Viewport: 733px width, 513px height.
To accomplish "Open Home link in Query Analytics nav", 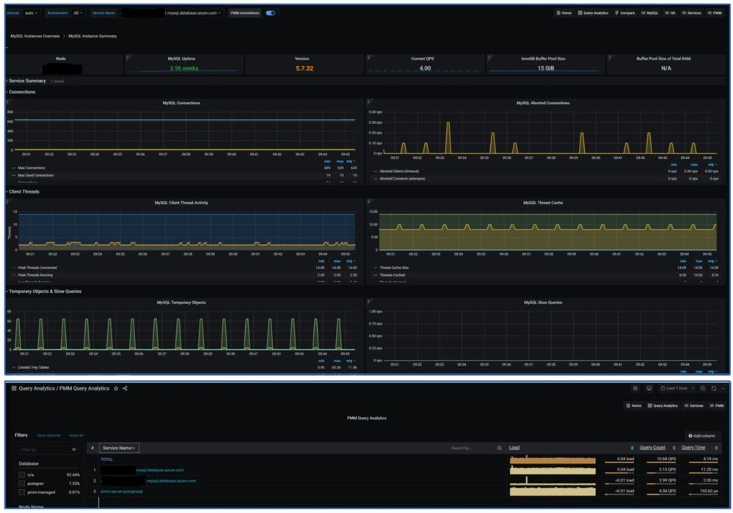I will coord(634,406).
